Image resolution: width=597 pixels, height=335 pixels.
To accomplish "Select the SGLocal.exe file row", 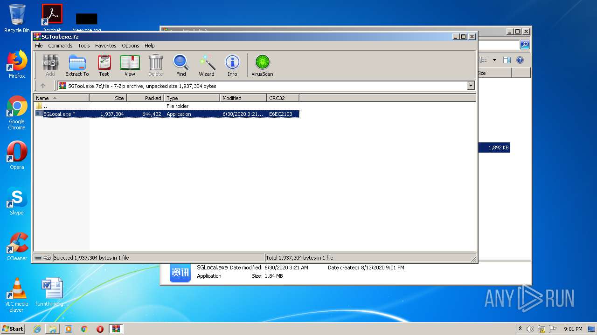I will click(x=167, y=114).
